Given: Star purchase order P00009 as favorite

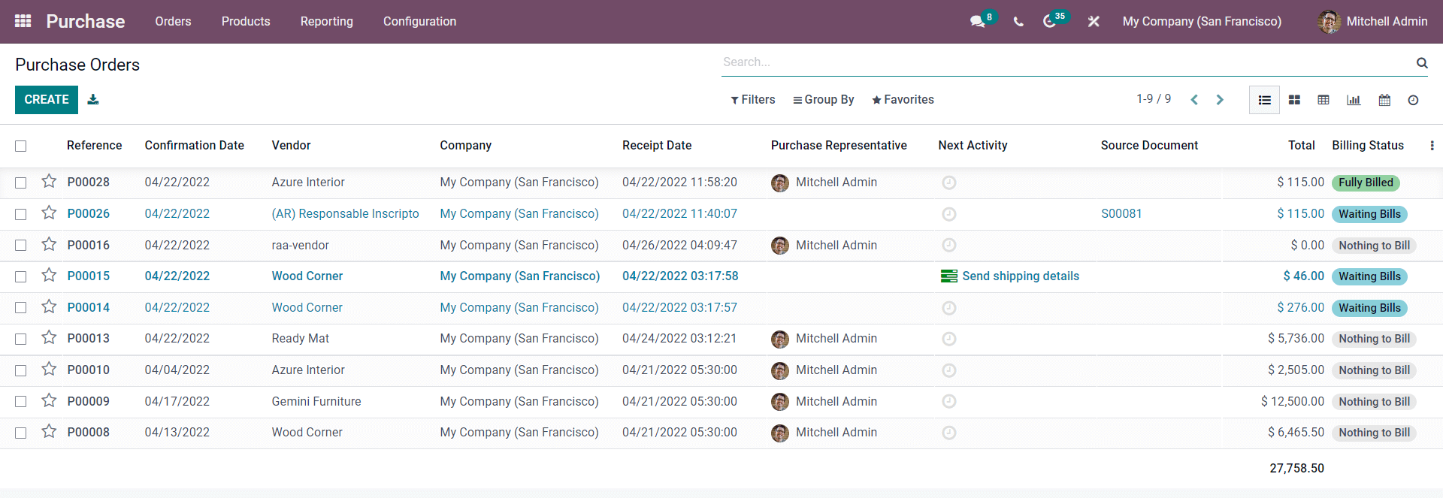Looking at the screenshot, I should click(49, 400).
